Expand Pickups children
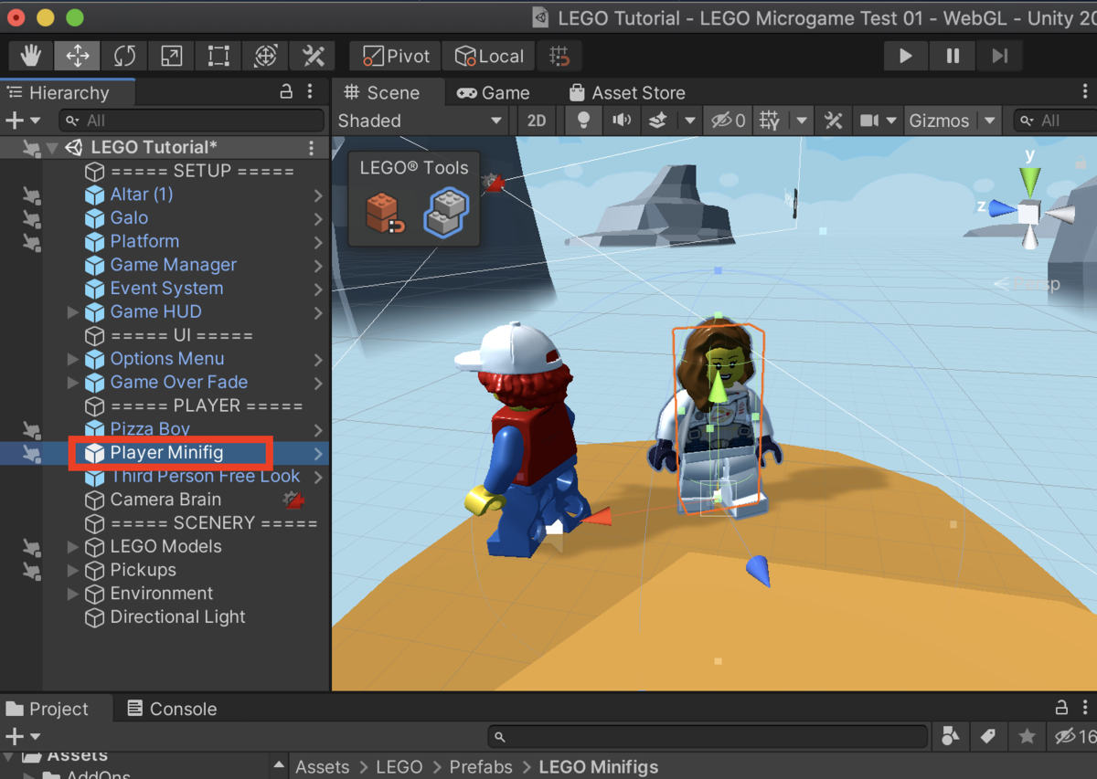Viewport: 1097px width, 779px height. (x=73, y=570)
